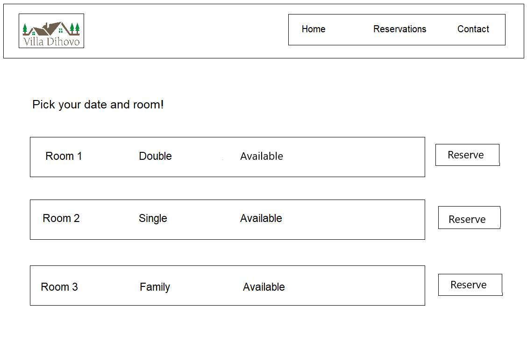This screenshot has width=527, height=343.
Task: Click the pair of pine trees in the logo
Action: pos(74,29)
